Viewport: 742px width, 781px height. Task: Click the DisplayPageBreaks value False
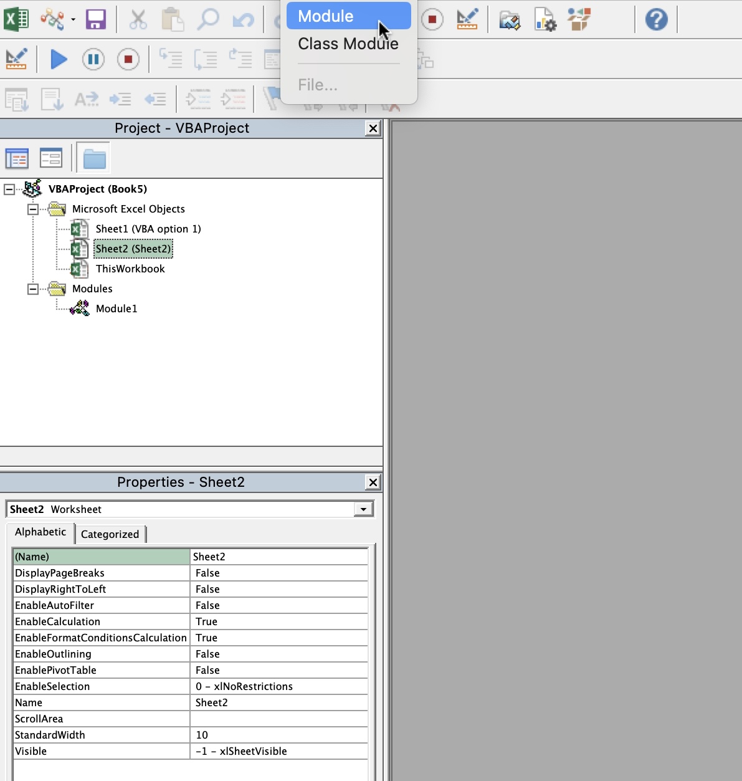point(278,573)
